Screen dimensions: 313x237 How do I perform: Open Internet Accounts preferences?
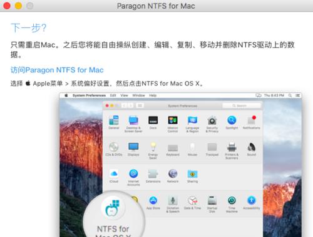click(x=133, y=173)
